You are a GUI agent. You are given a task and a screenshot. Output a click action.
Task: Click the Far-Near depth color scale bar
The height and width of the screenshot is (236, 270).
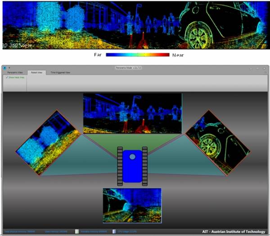coord(137,55)
